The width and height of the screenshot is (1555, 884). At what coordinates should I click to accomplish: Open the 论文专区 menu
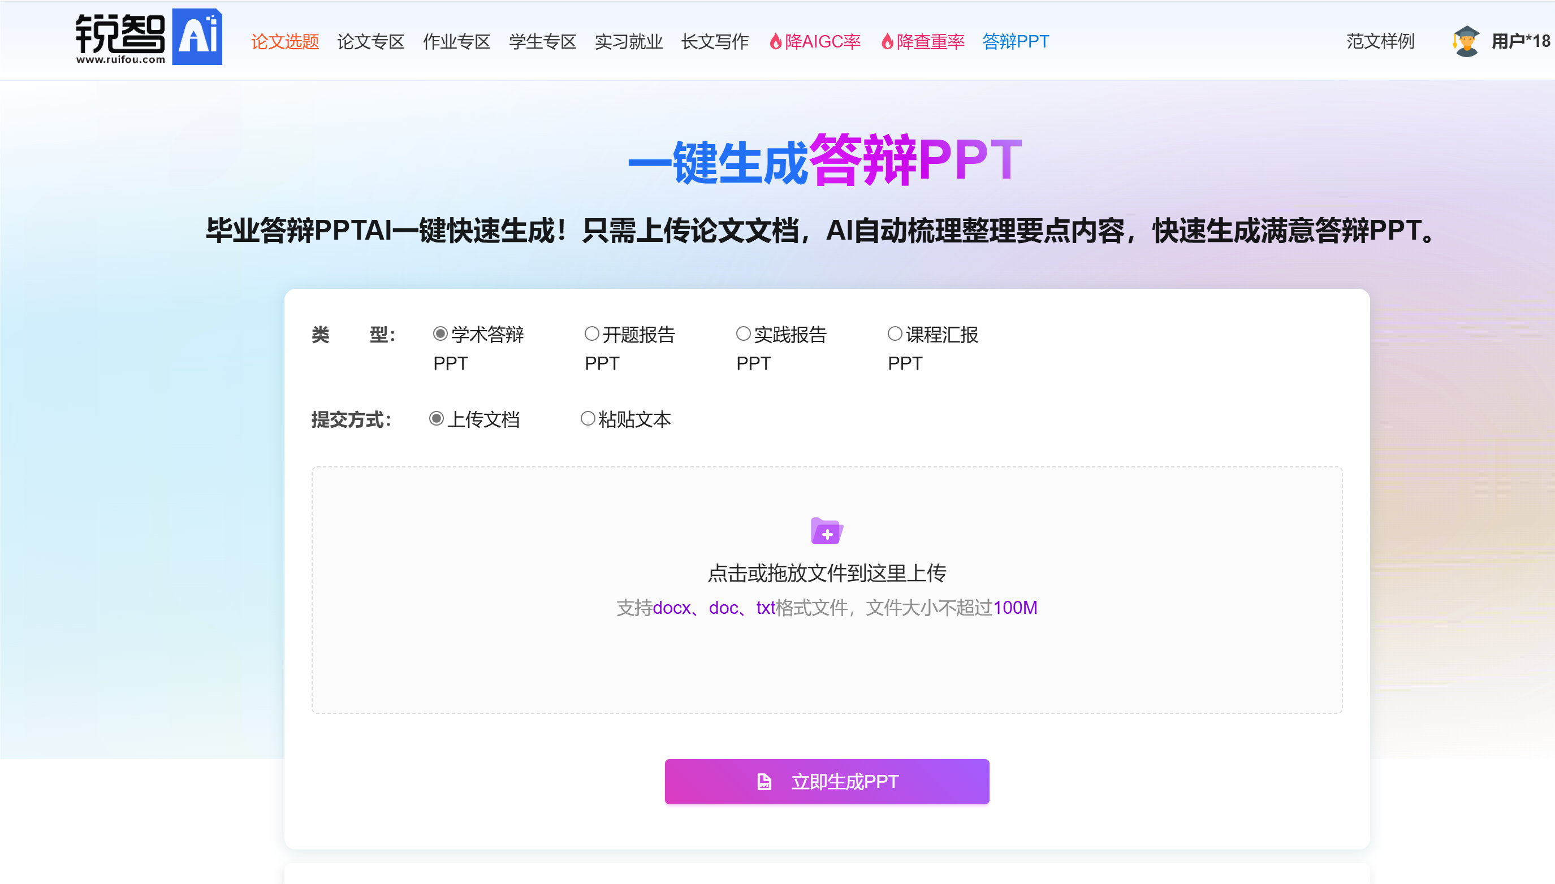click(370, 42)
